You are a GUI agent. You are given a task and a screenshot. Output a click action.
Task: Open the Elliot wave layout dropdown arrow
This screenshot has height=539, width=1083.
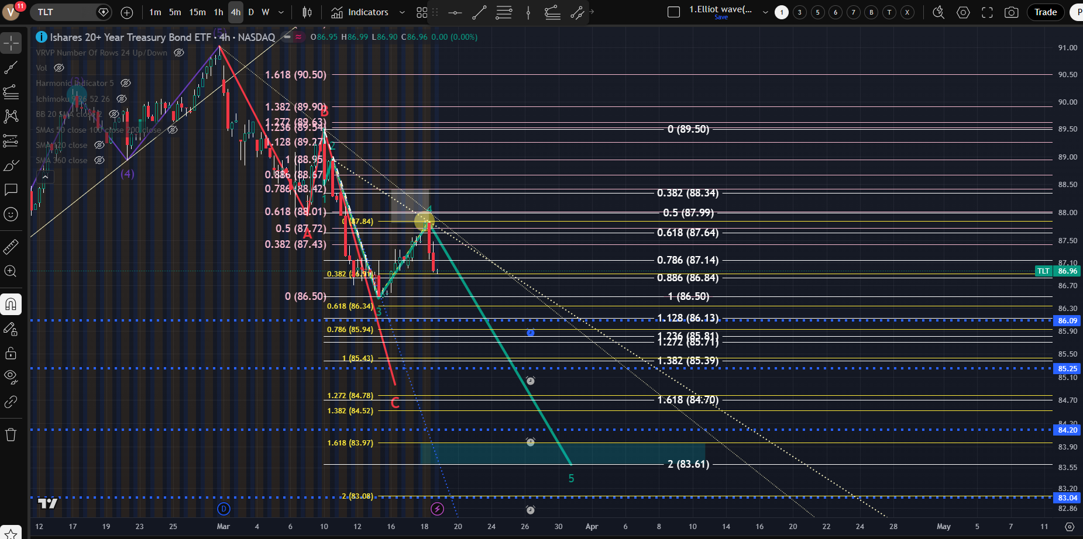765,12
